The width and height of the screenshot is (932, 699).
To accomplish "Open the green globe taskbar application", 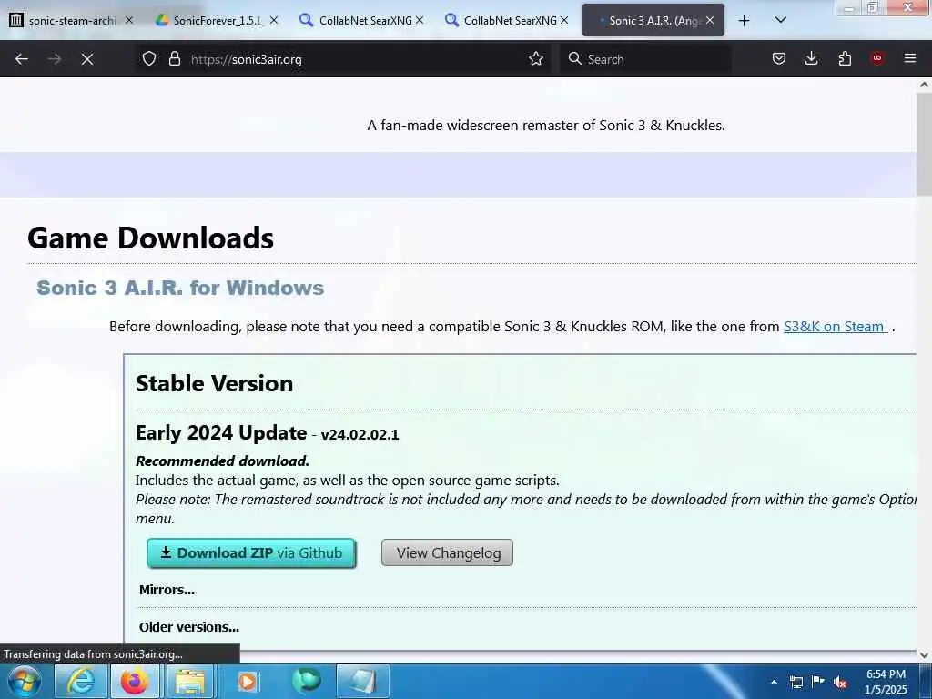I will [x=306, y=681].
